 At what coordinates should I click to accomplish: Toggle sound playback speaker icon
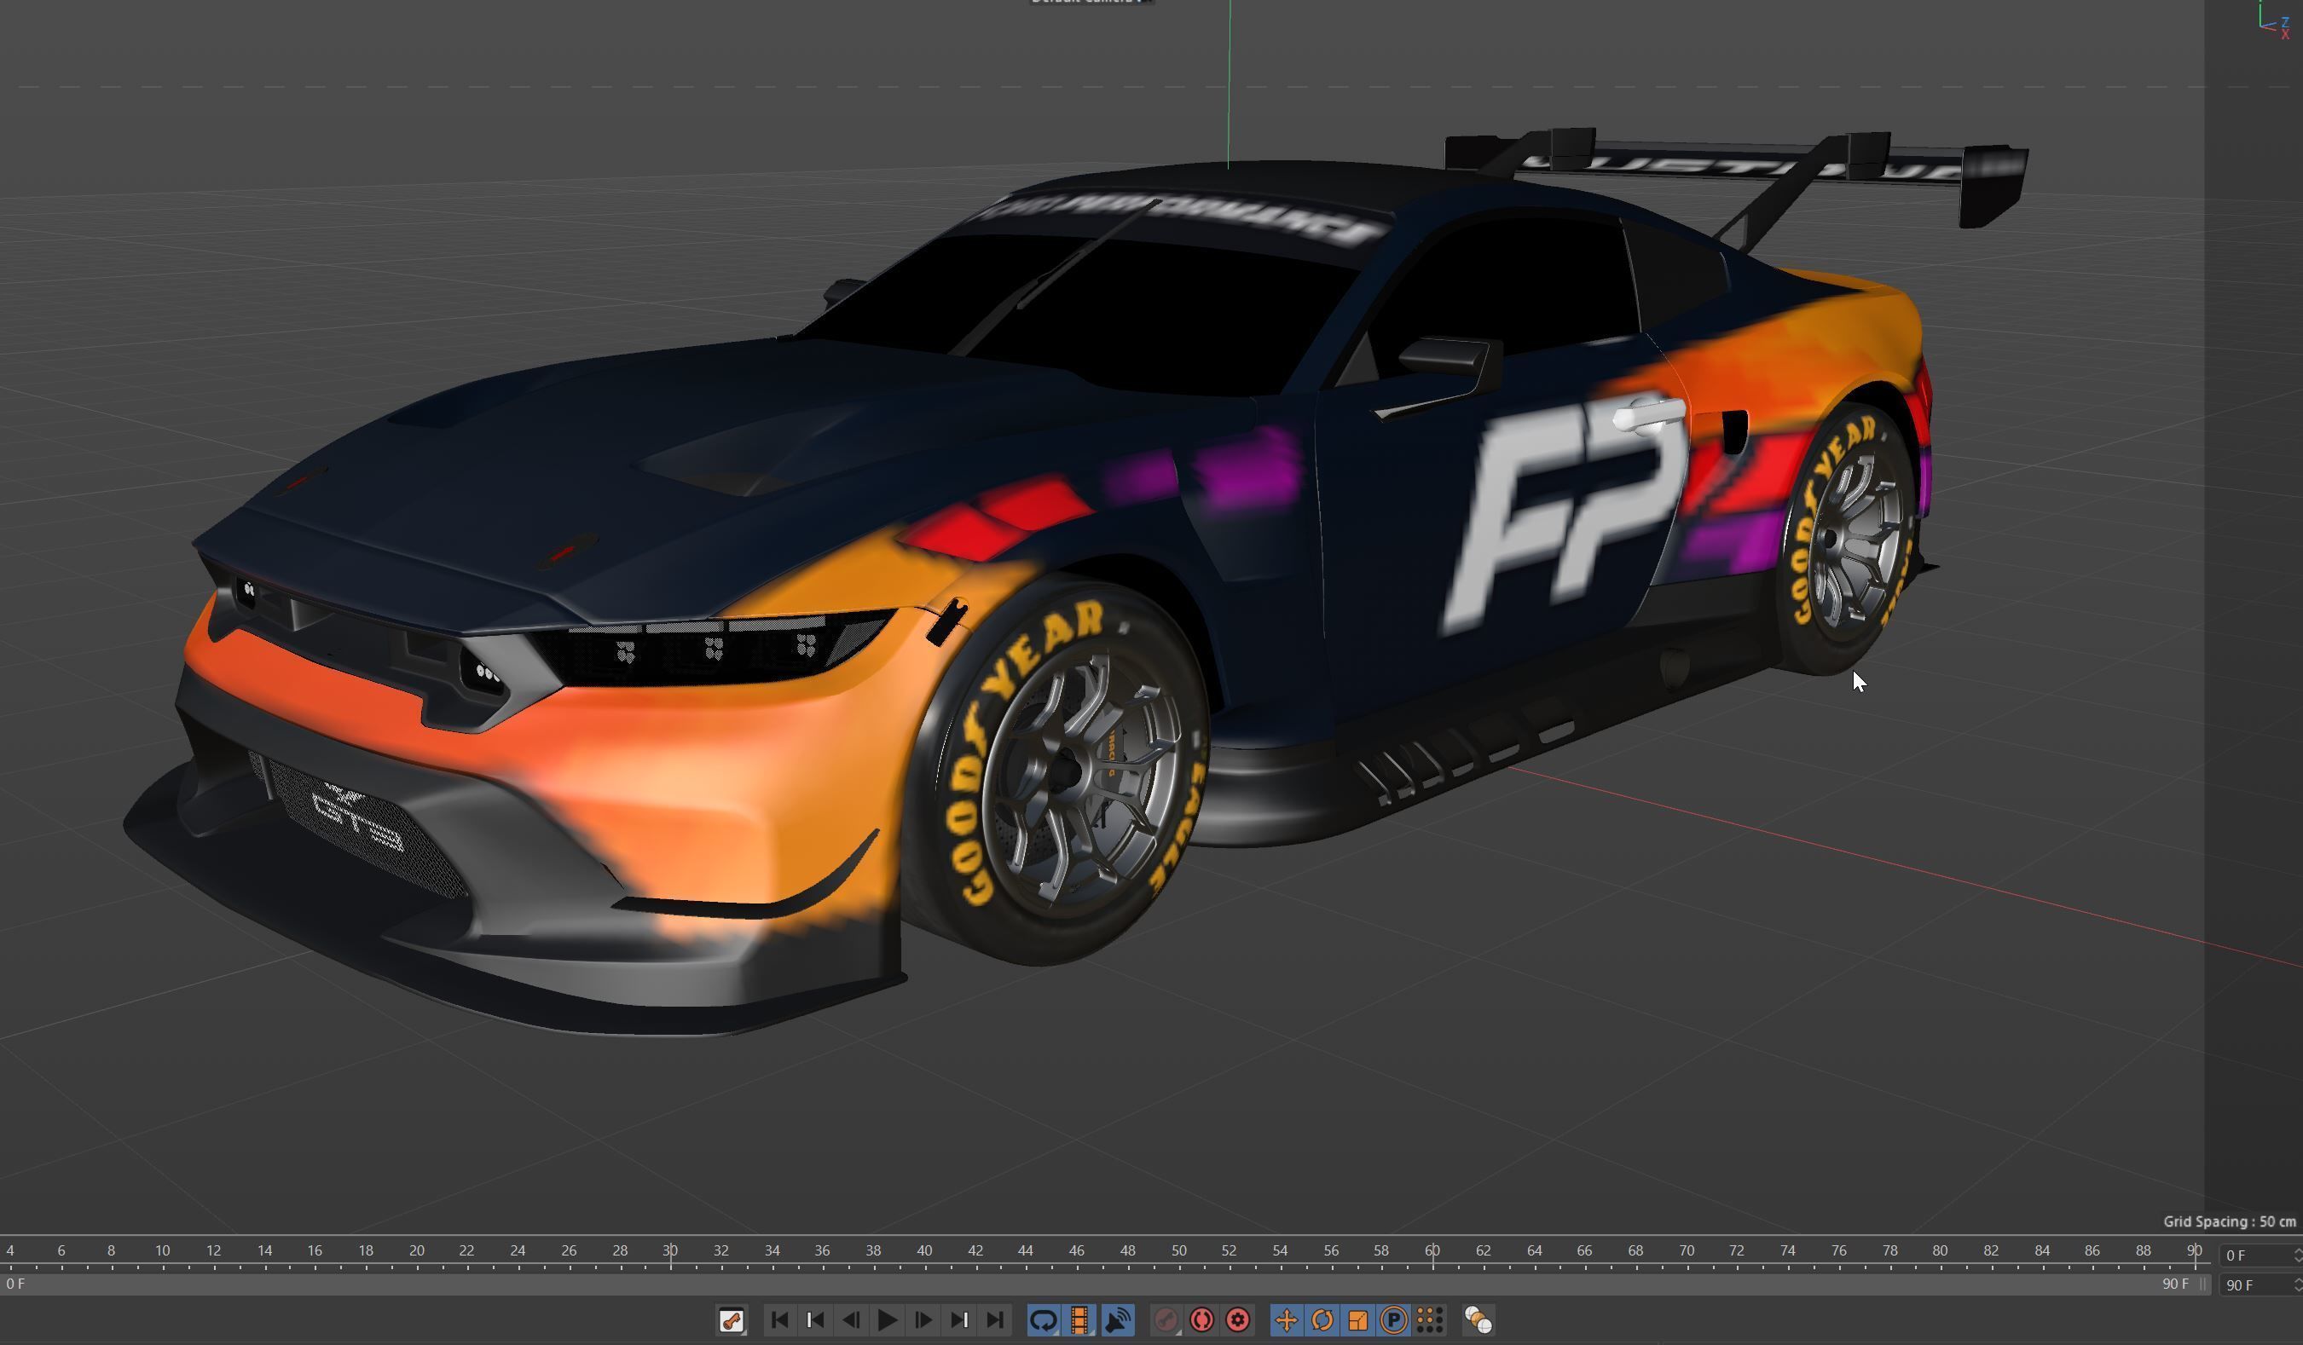click(1117, 1320)
